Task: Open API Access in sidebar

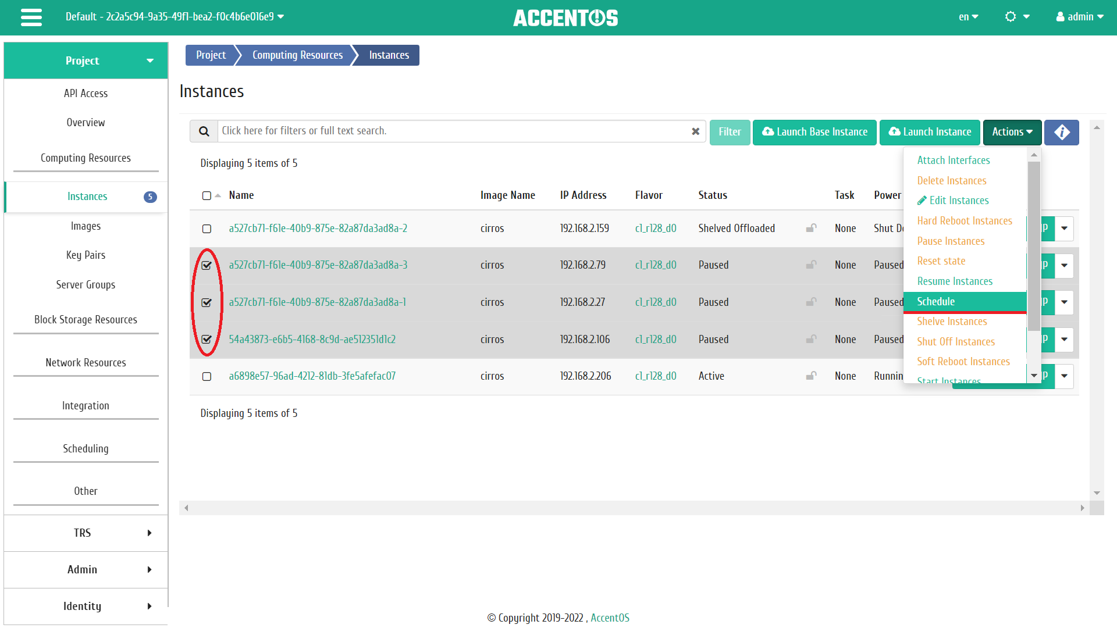Action: click(86, 94)
